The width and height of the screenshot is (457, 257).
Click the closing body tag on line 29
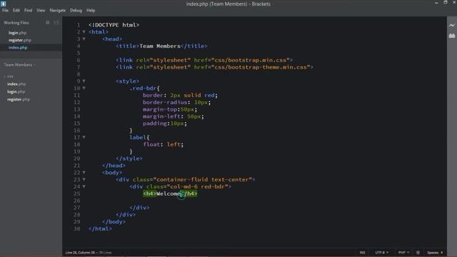(114, 222)
